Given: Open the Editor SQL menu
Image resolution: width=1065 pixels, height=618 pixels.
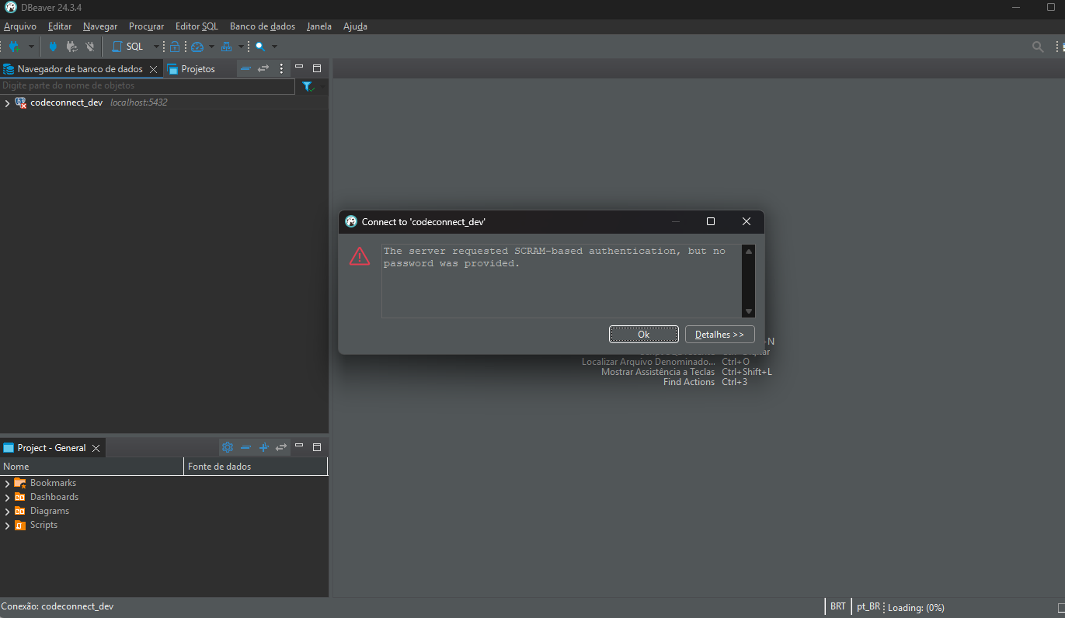Looking at the screenshot, I should [197, 26].
